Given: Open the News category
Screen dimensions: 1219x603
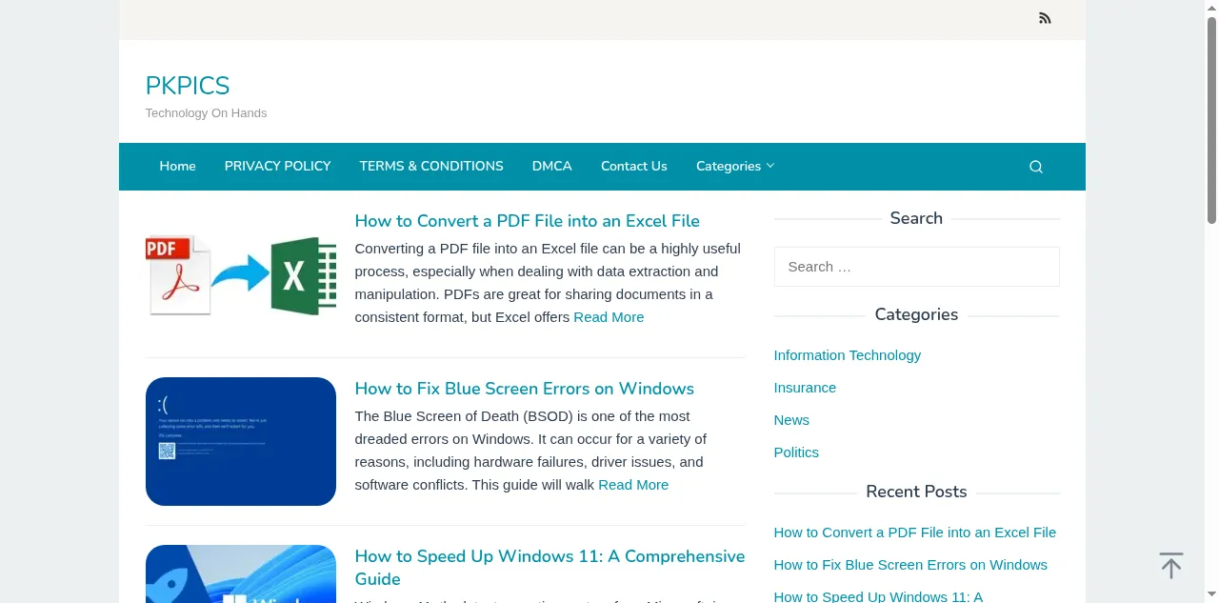Looking at the screenshot, I should (791, 420).
